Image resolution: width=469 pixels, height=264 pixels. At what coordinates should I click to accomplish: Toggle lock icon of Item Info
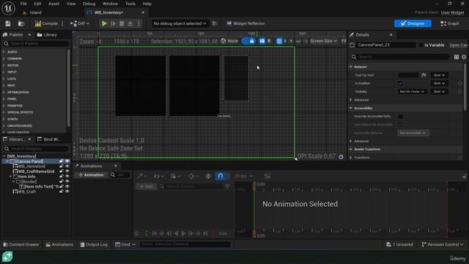tap(62, 177)
